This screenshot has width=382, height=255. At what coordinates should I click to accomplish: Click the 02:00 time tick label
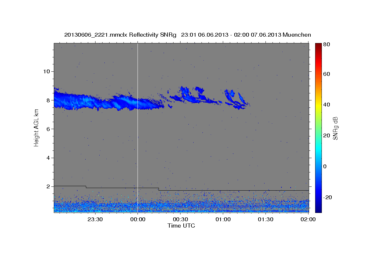[x=308, y=219]
